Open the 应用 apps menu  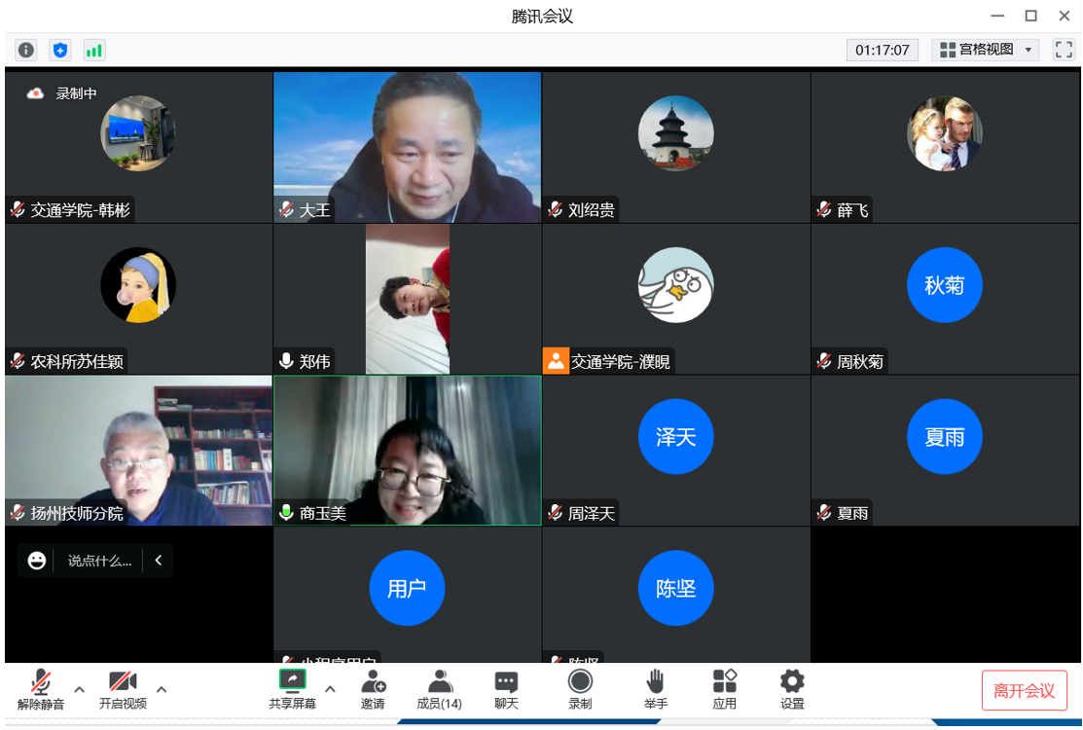[x=725, y=689]
